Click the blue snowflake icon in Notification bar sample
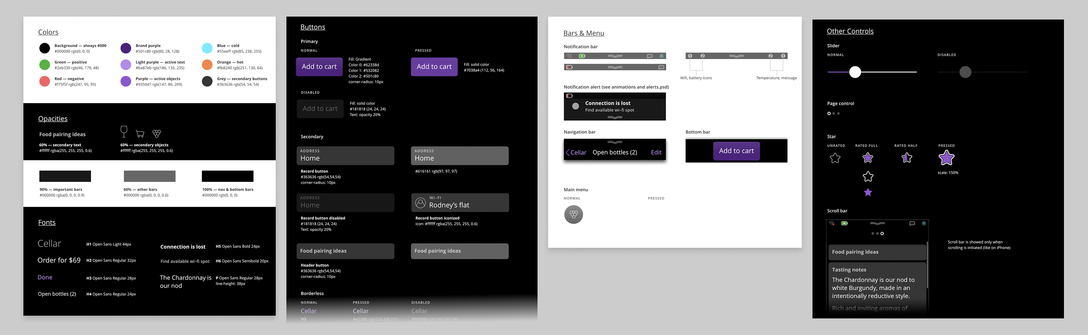 click(x=661, y=56)
